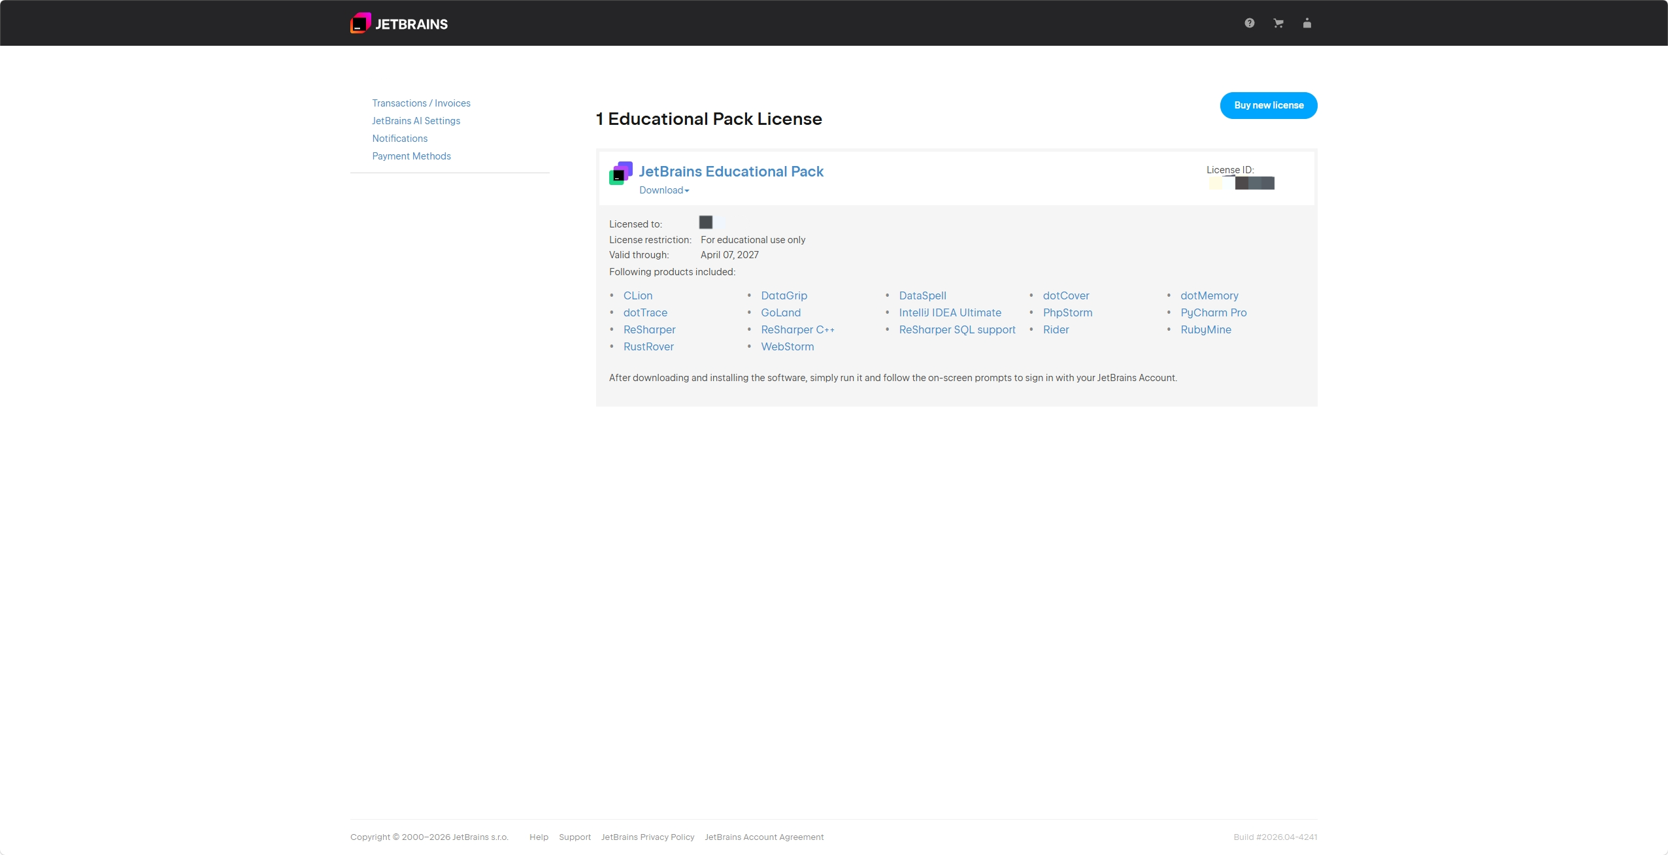Expand the Download dropdown
The image size is (1668, 855).
click(664, 190)
